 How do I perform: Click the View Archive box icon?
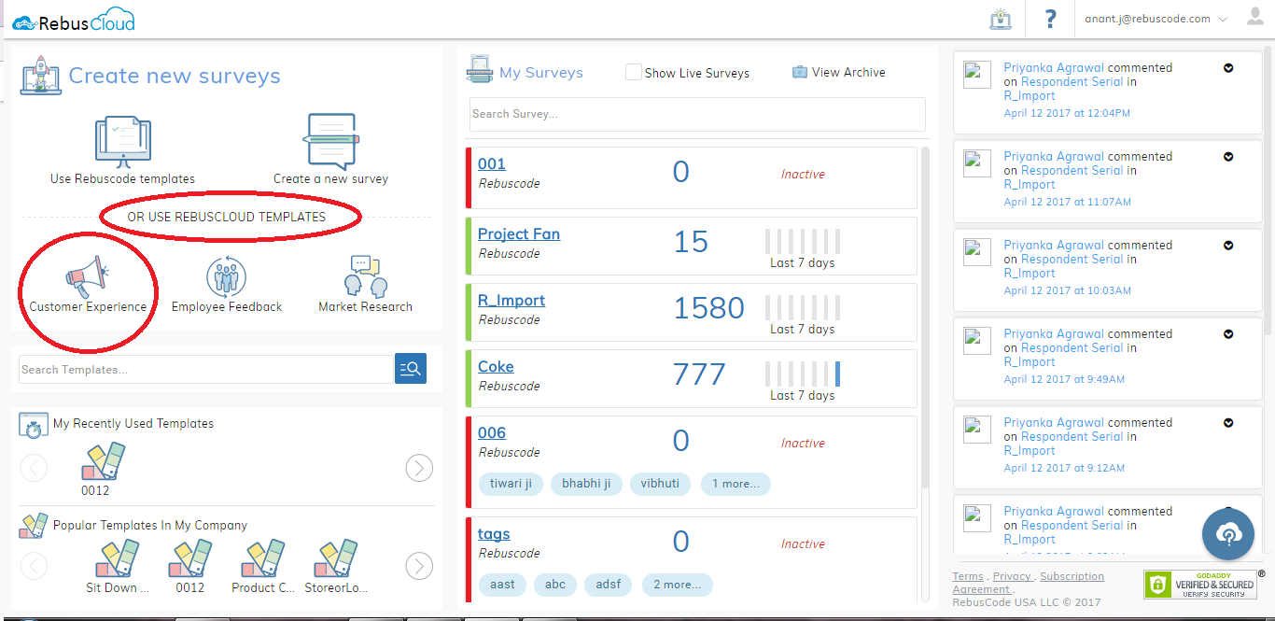point(800,72)
